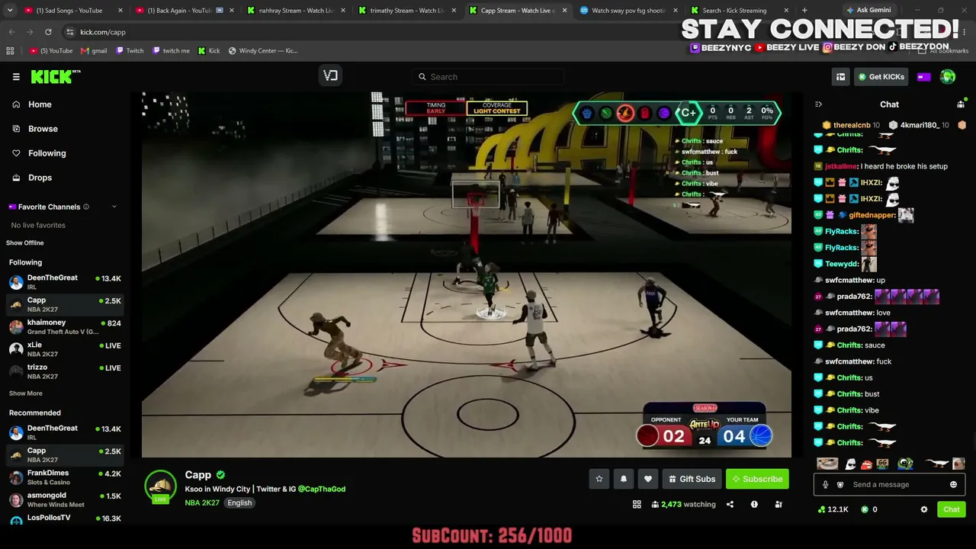Show the chat users list icon
Image resolution: width=976 pixels, height=549 pixels.
(x=961, y=104)
